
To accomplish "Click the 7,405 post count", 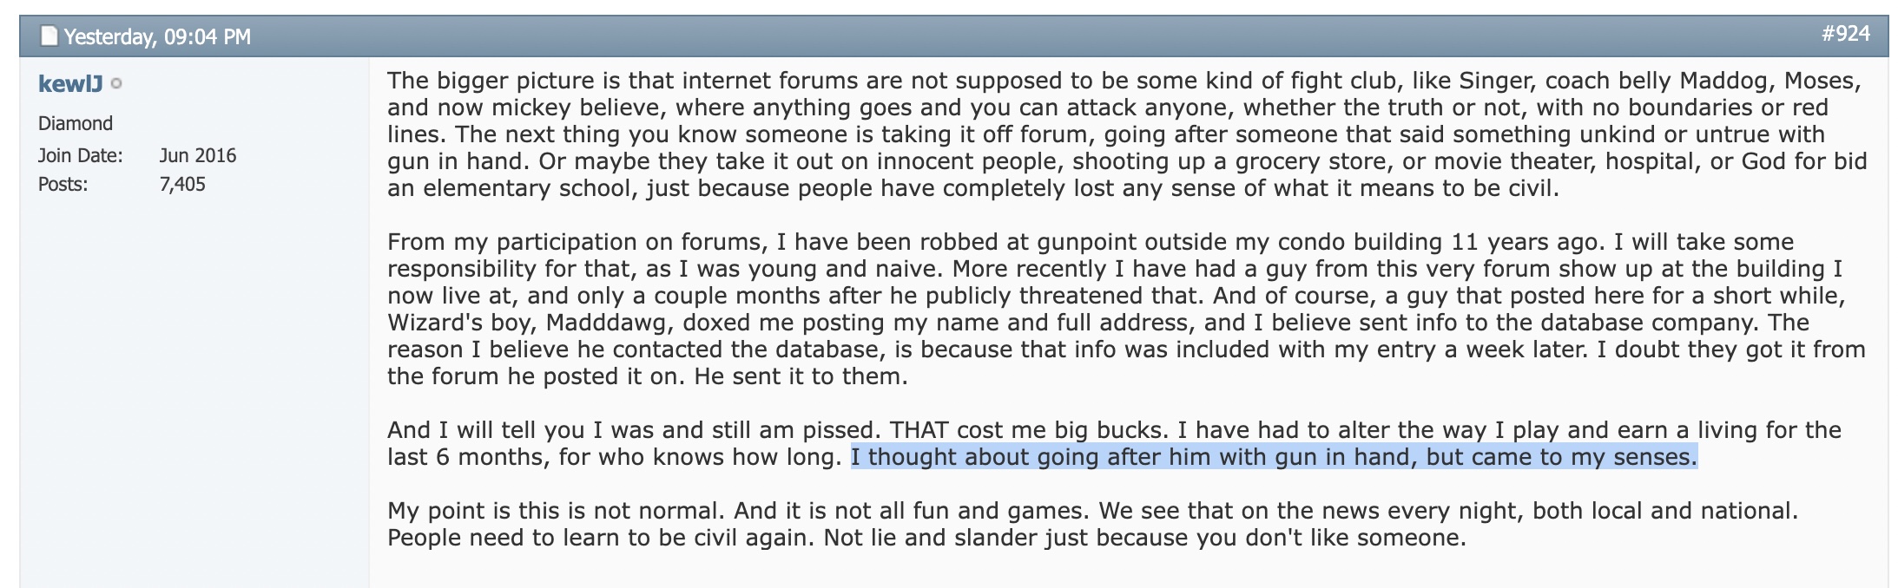I will (x=182, y=185).
